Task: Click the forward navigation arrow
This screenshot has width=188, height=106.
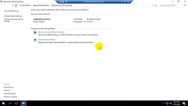Action: pos(7,5)
